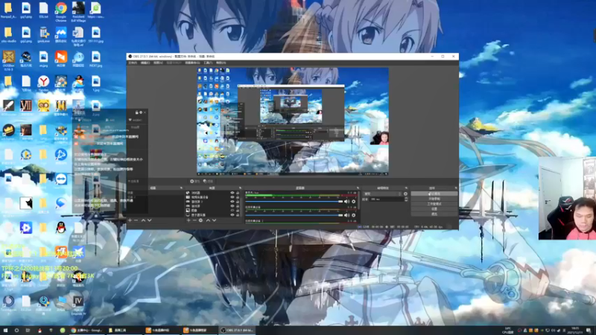
Task: Open the 视图(V) menu in OBS
Action: [158, 63]
